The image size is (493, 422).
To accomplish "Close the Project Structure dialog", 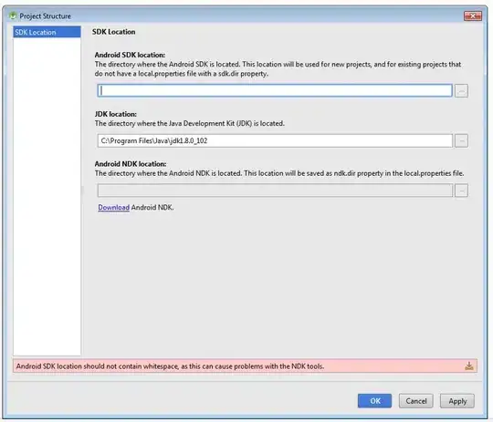I will tap(473, 15).
